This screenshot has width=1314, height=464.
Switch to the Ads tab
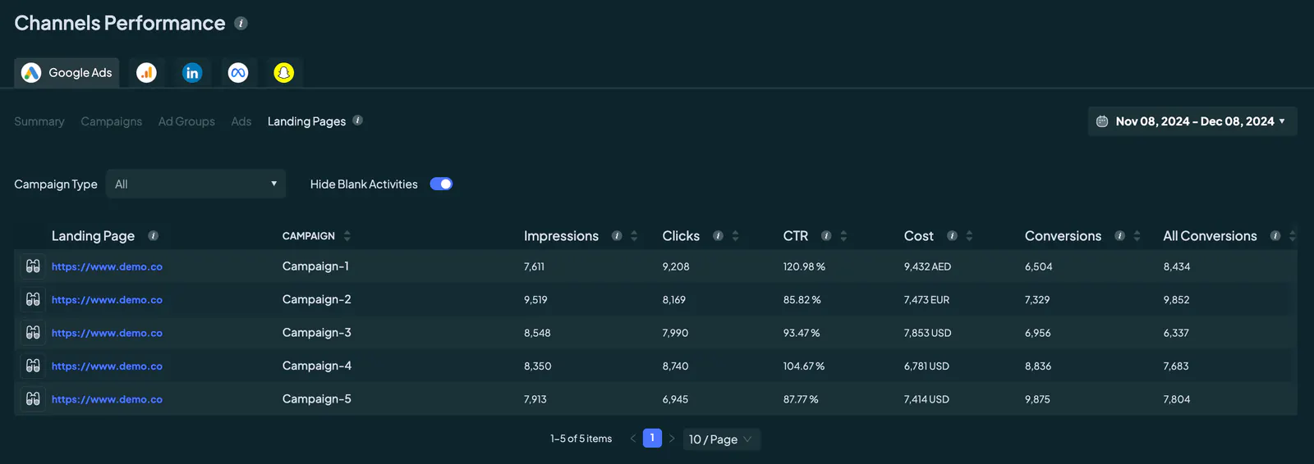[241, 121]
